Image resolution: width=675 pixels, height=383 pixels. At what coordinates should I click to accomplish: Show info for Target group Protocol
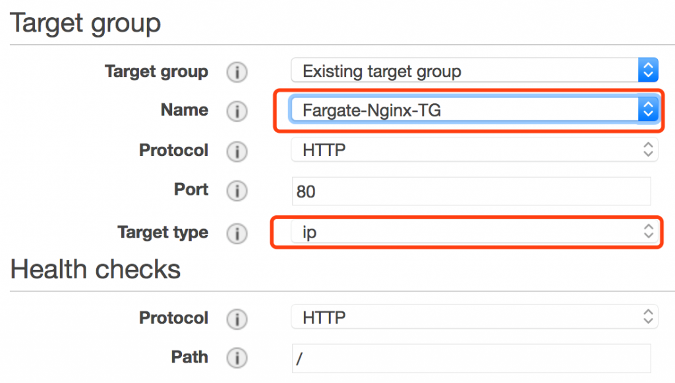click(x=237, y=151)
